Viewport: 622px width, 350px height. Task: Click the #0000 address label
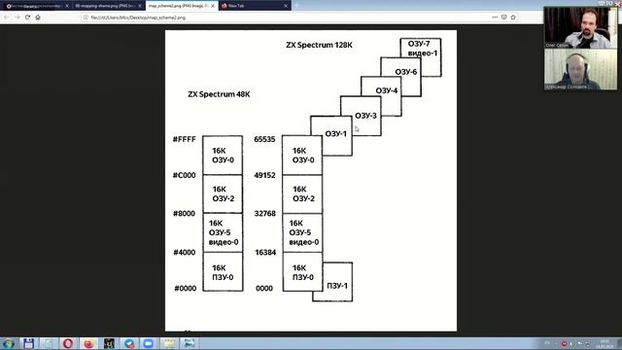coord(186,289)
